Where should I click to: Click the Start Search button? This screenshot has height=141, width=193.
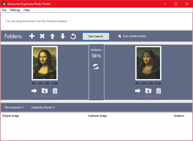pyautogui.click(x=96, y=36)
